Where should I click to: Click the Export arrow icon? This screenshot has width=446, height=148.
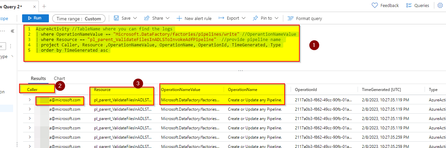click(x=221, y=18)
